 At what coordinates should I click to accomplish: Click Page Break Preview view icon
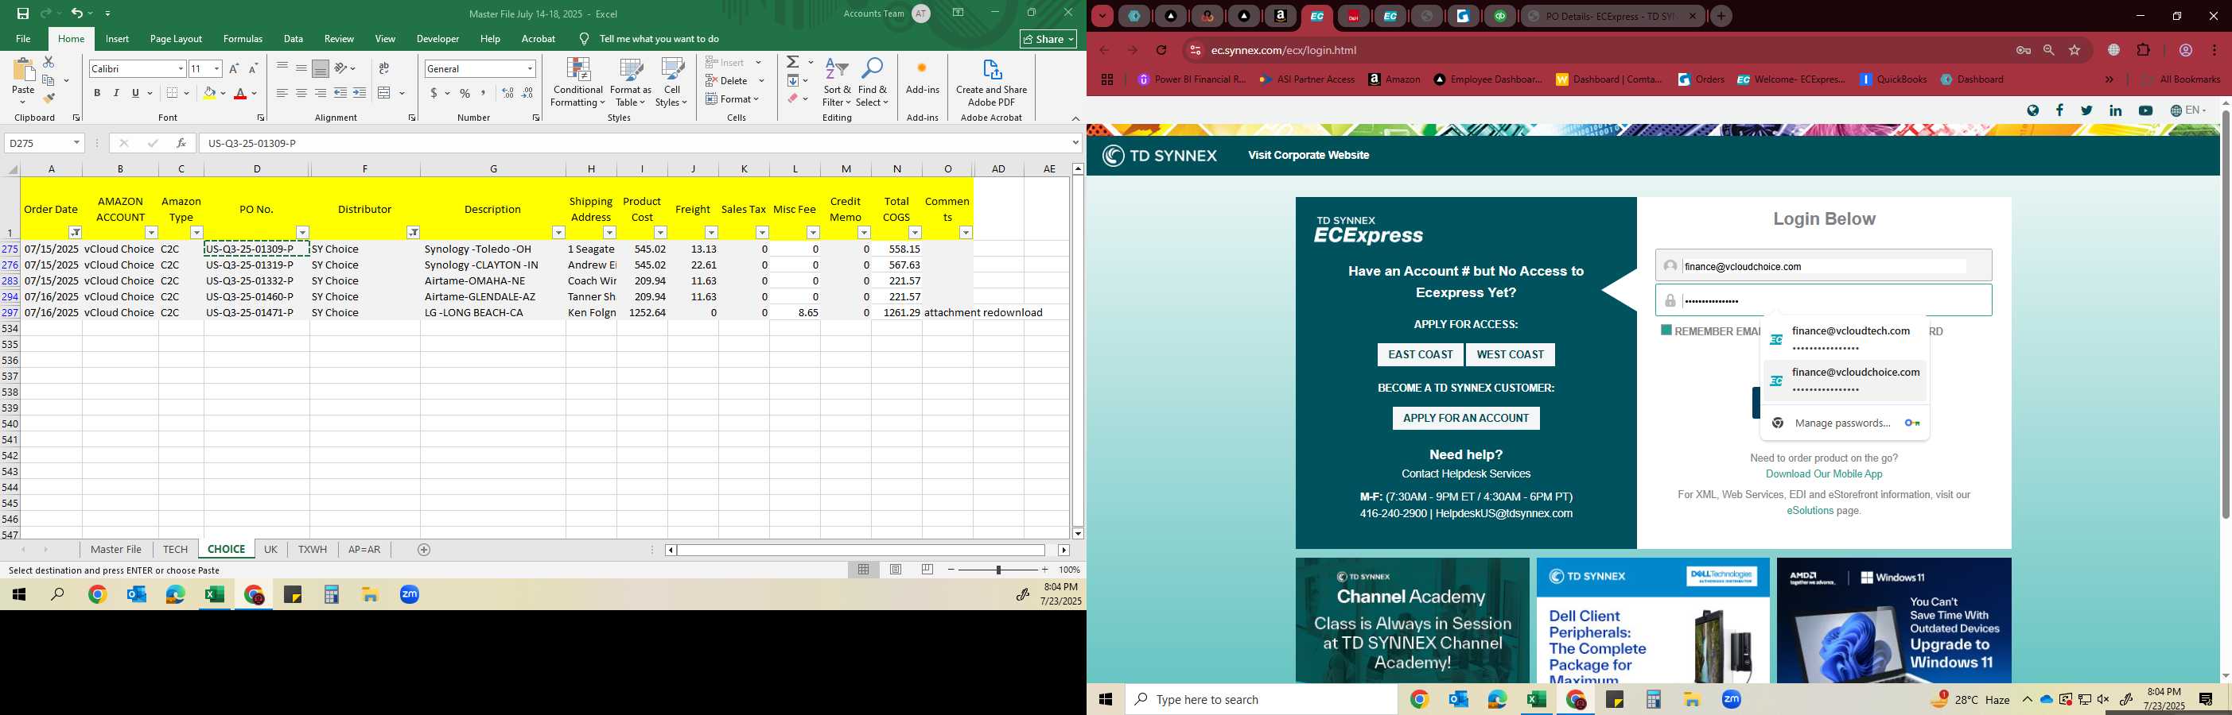coord(927,570)
